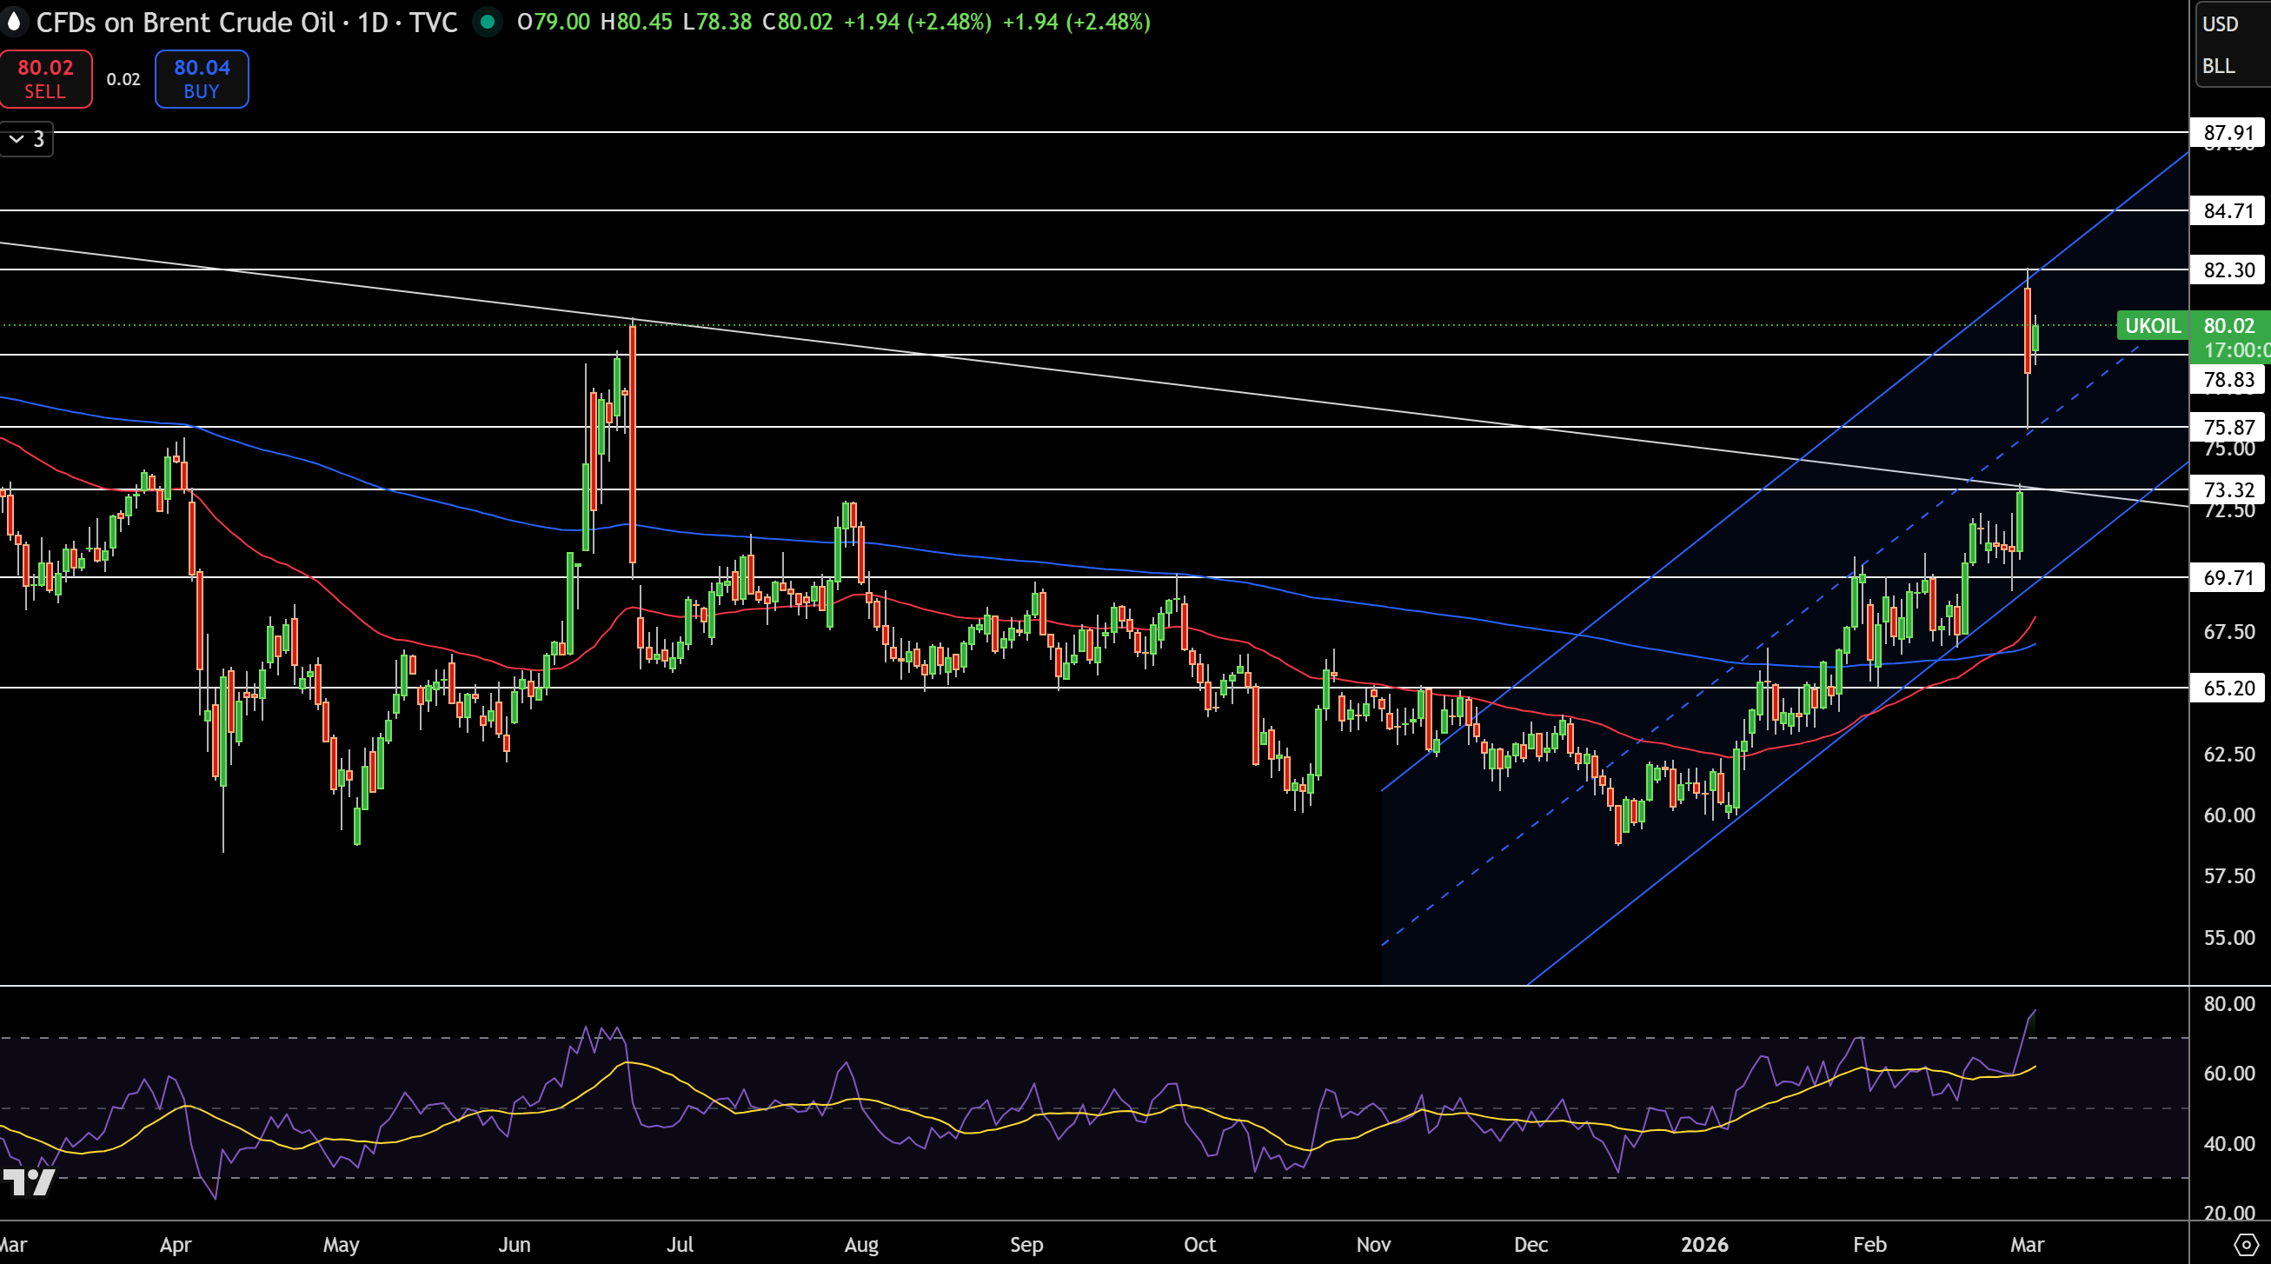Click the TradingView logo on the chart
Viewport: 2271px width, 1264px height.
click(x=29, y=1182)
